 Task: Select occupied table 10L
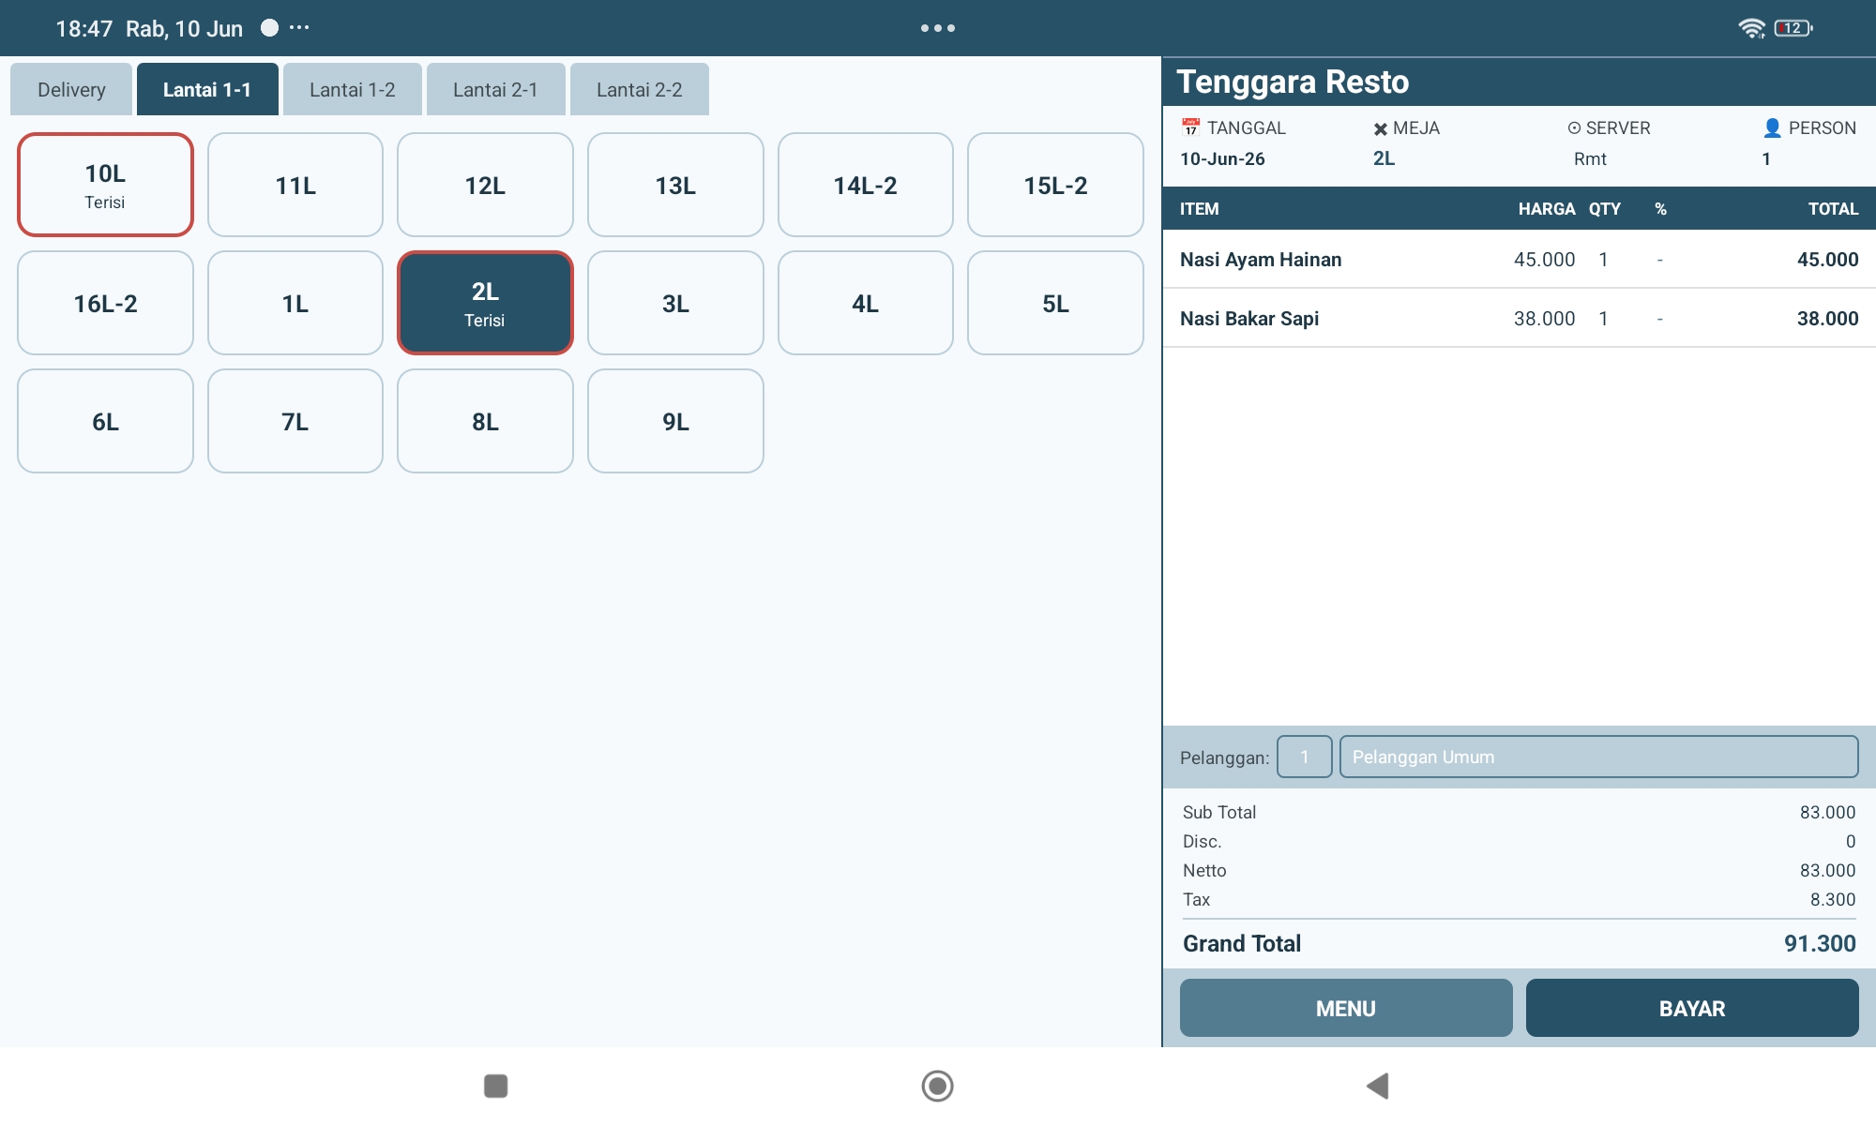pyautogui.click(x=105, y=185)
